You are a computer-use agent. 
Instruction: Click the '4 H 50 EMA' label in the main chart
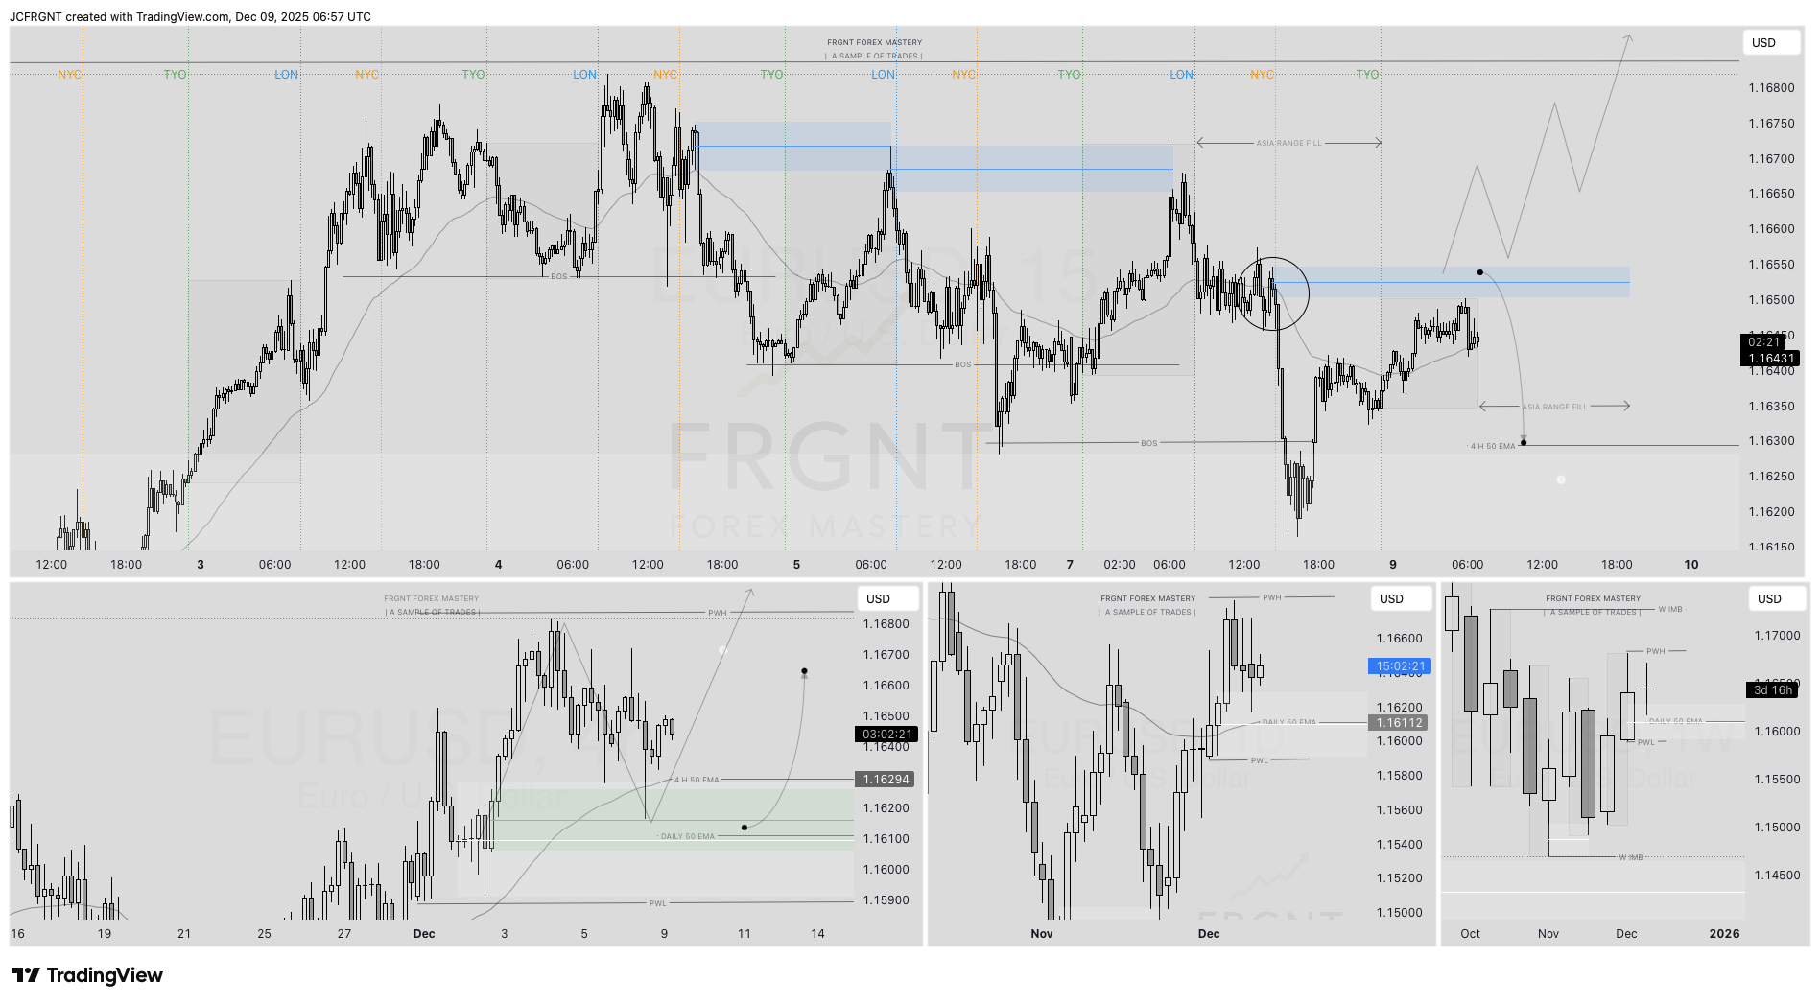(1493, 446)
